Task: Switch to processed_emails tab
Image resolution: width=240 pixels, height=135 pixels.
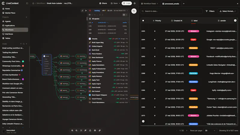Action: tap(171, 4)
